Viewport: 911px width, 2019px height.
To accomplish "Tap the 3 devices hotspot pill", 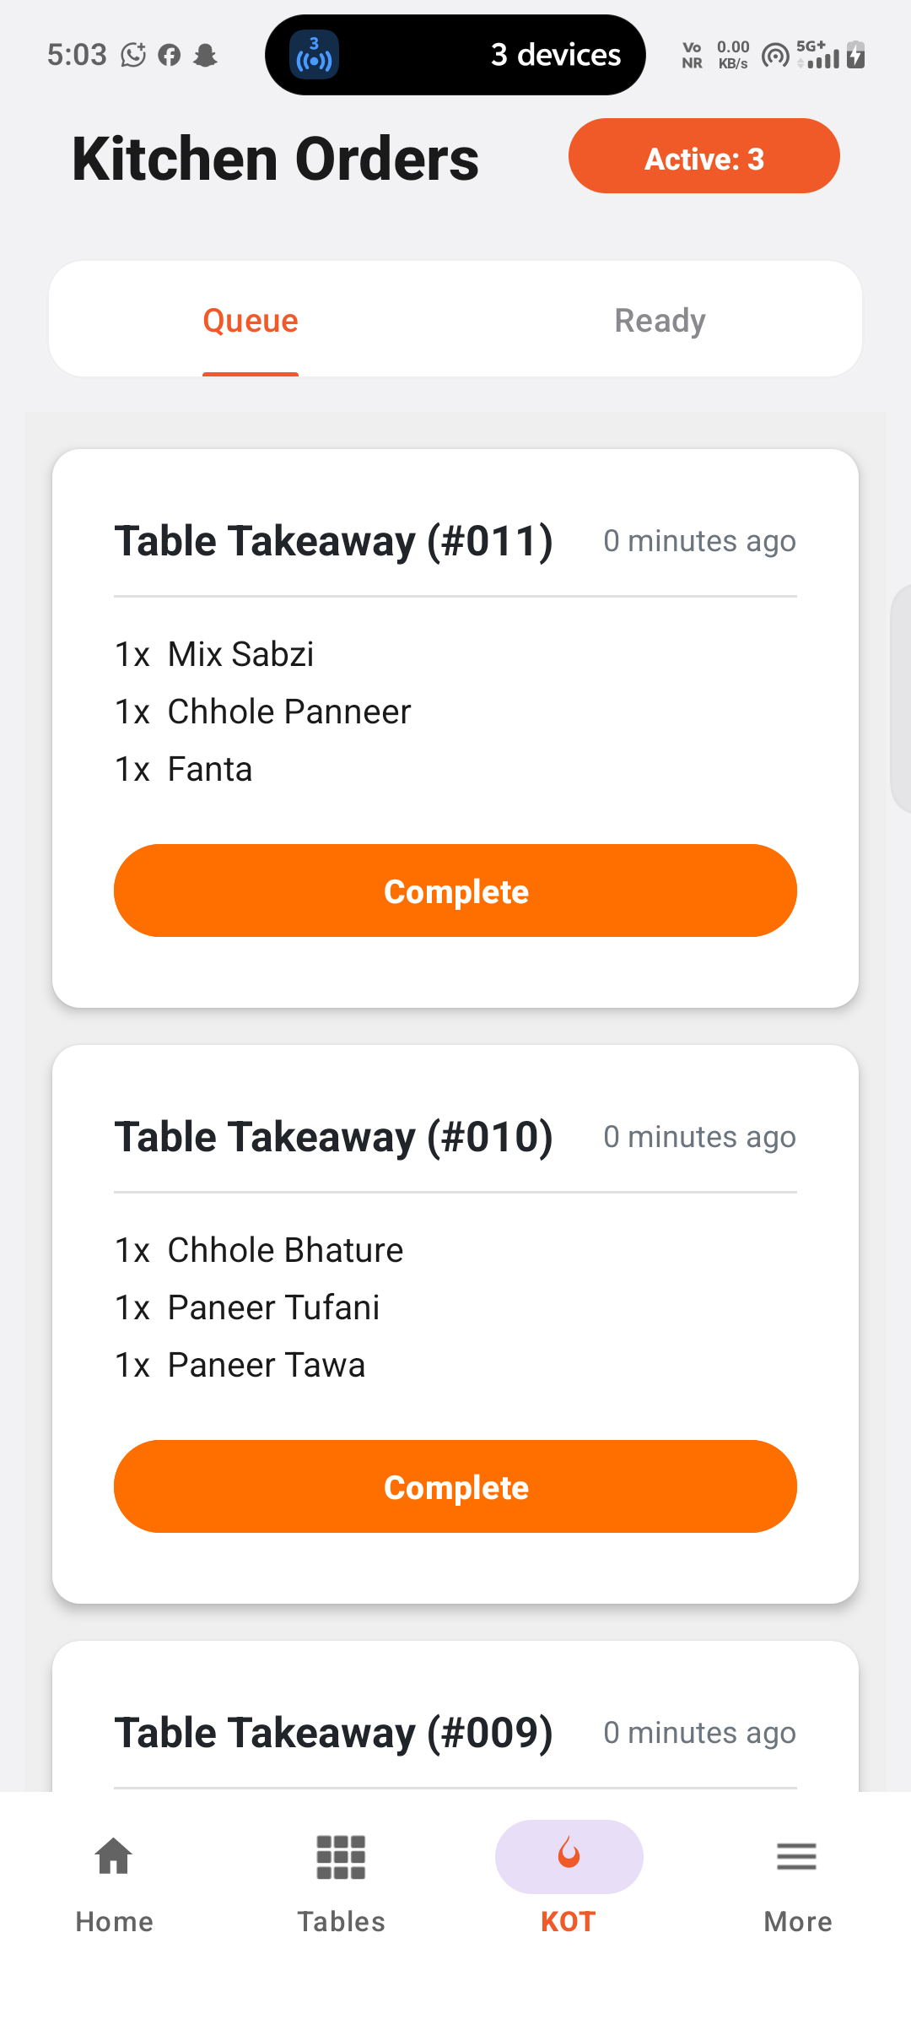I will click(x=455, y=55).
